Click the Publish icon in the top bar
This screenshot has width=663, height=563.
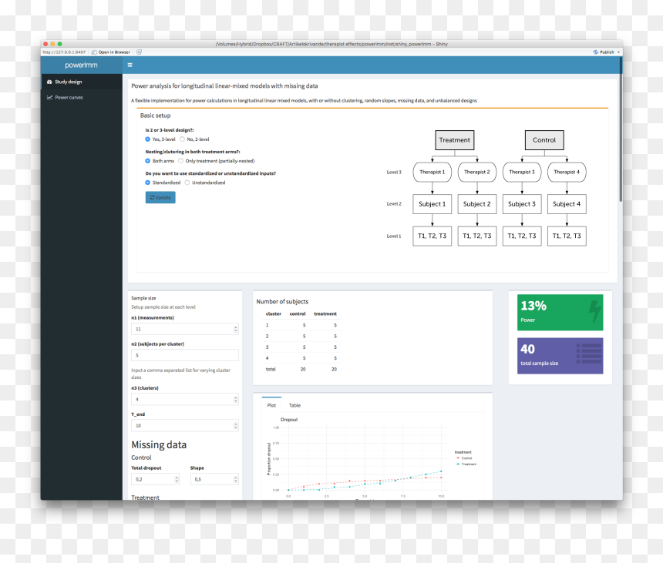point(595,52)
